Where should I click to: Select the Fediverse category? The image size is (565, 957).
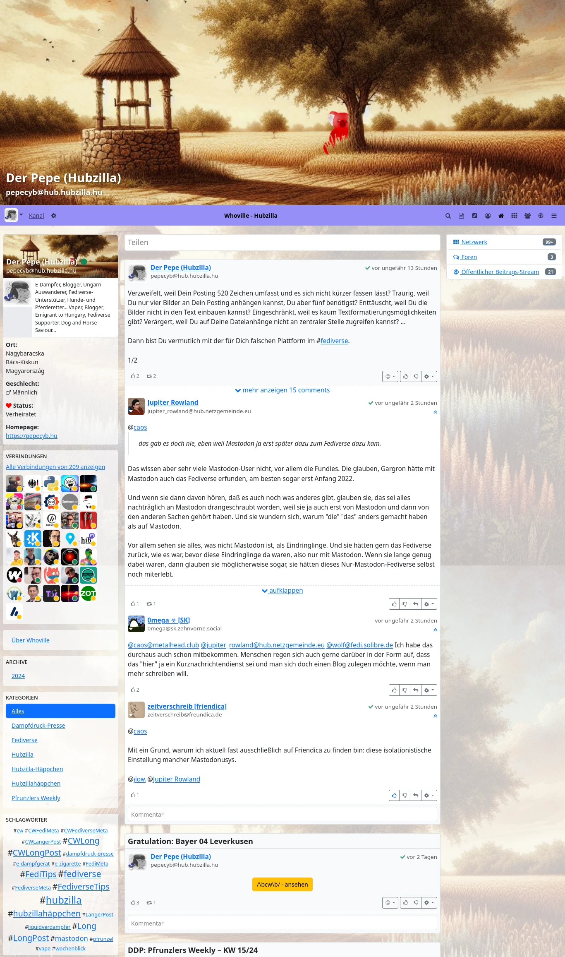(24, 740)
